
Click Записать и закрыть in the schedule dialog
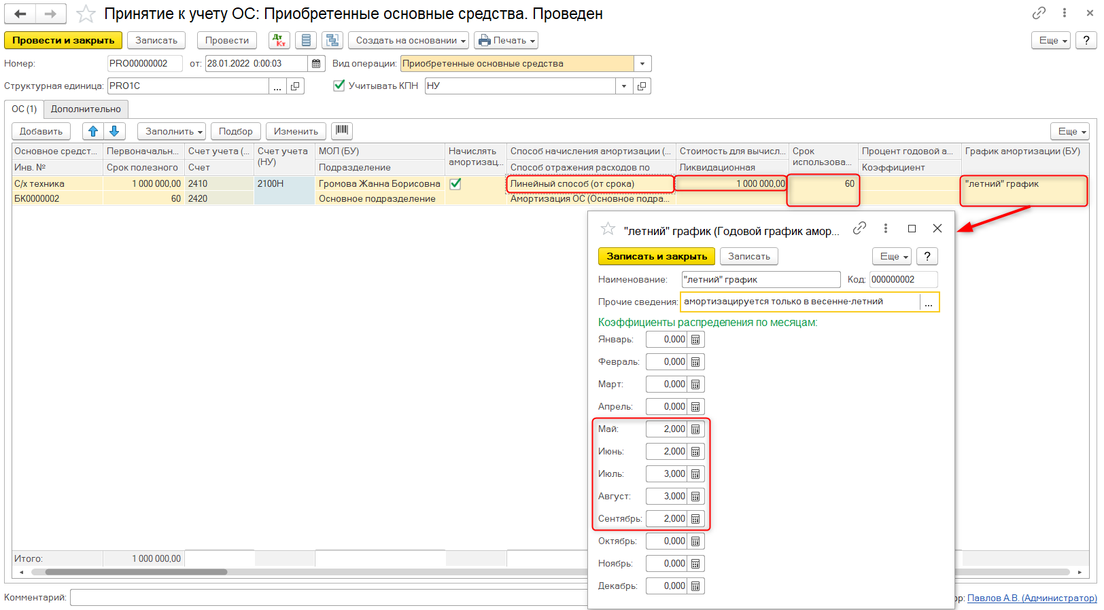656,256
